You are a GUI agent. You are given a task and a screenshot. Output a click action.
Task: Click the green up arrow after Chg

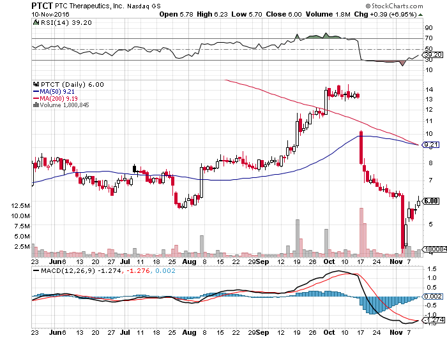click(x=420, y=15)
